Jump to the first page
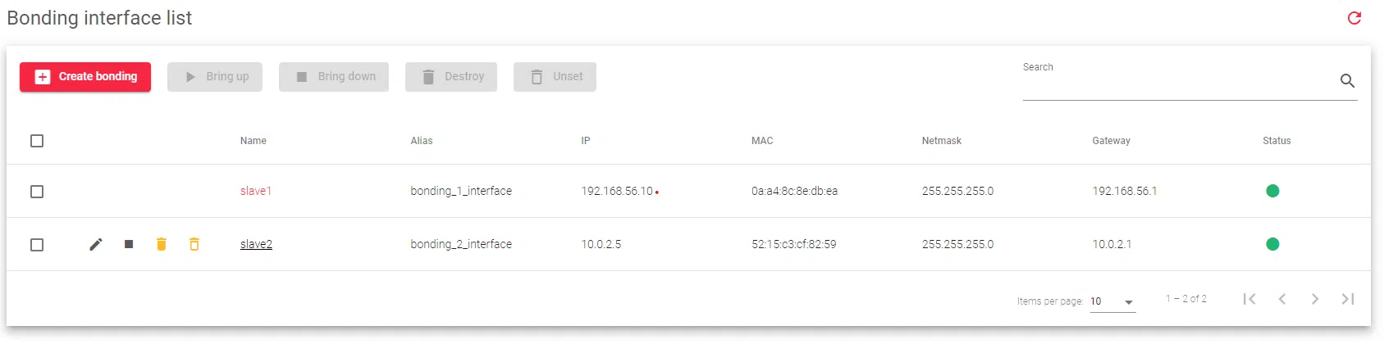This screenshot has height=362, width=1384. tap(1249, 299)
